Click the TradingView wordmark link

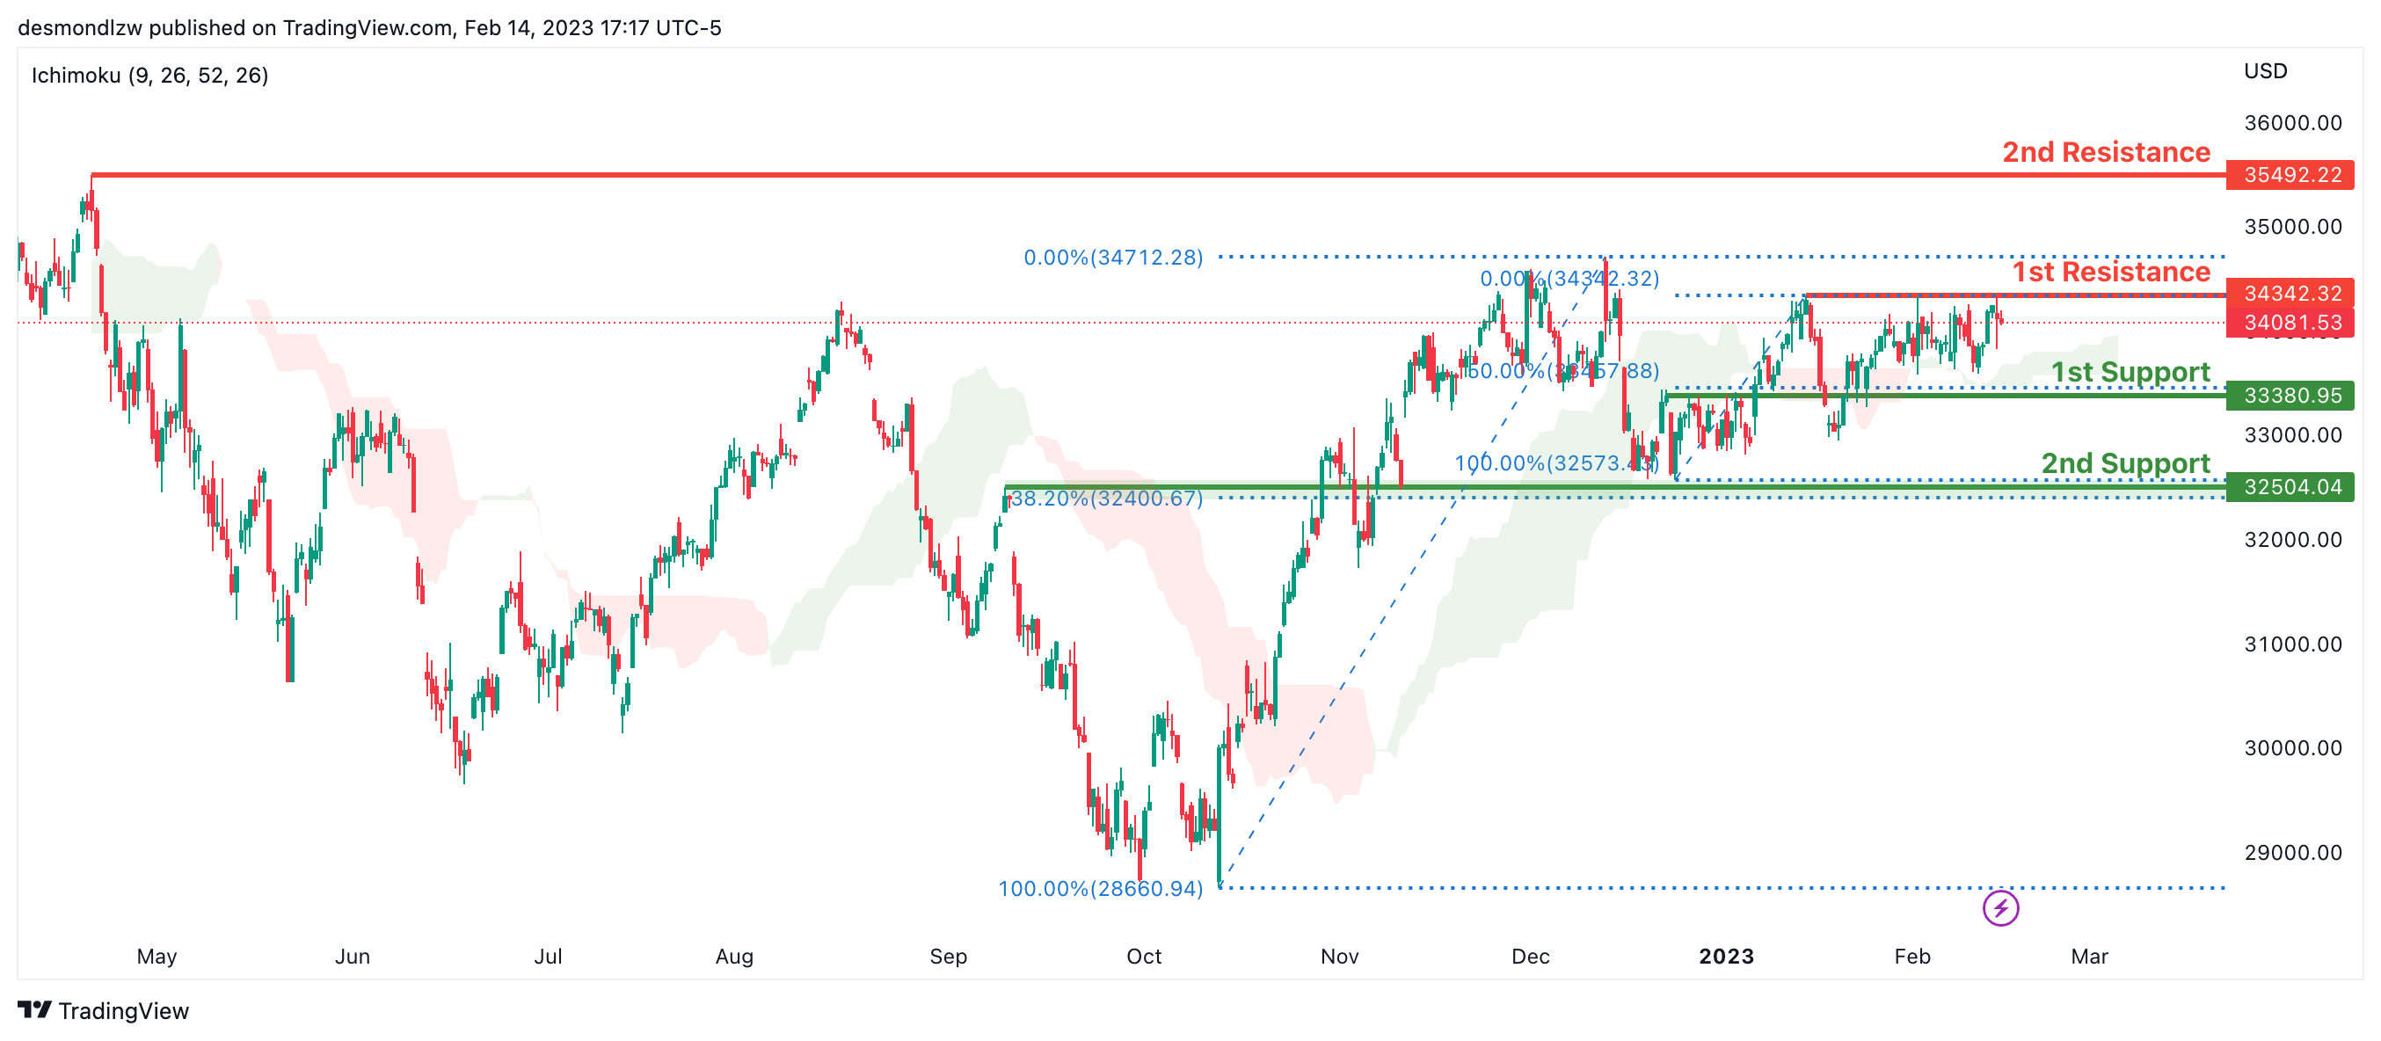point(123,1010)
